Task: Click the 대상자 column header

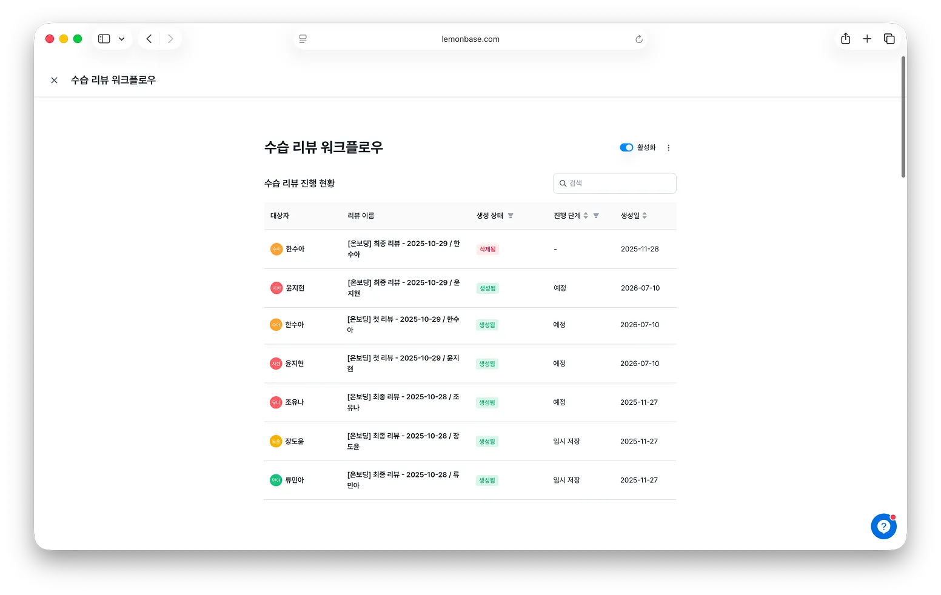Action: point(280,216)
